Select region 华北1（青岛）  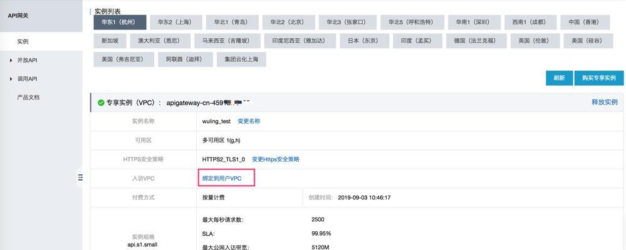pyautogui.click(x=232, y=22)
